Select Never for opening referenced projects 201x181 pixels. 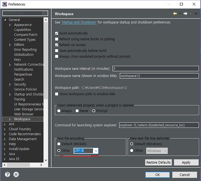(x=77, y=111)
